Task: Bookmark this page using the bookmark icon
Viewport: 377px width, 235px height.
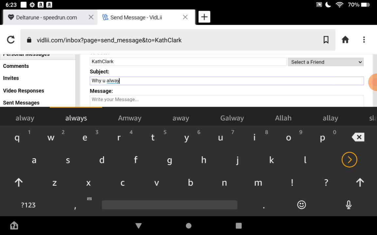Action: (326, 40)
